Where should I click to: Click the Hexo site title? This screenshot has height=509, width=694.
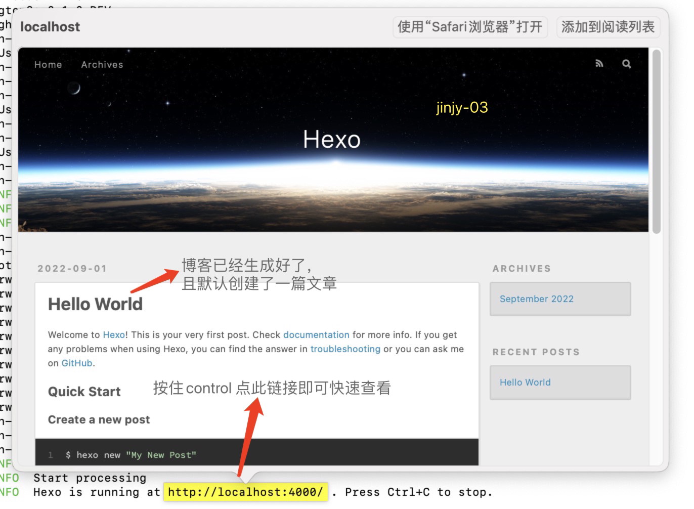[x=332, y=139]
